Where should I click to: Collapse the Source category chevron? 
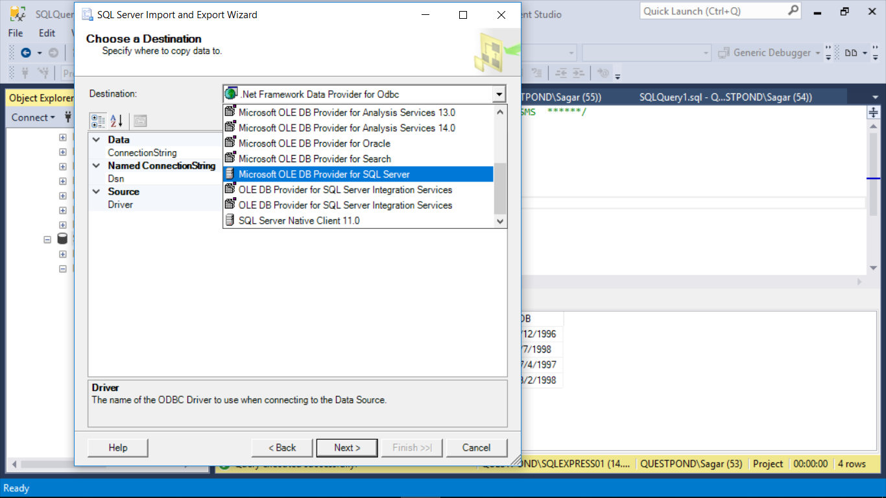[96, 191]
